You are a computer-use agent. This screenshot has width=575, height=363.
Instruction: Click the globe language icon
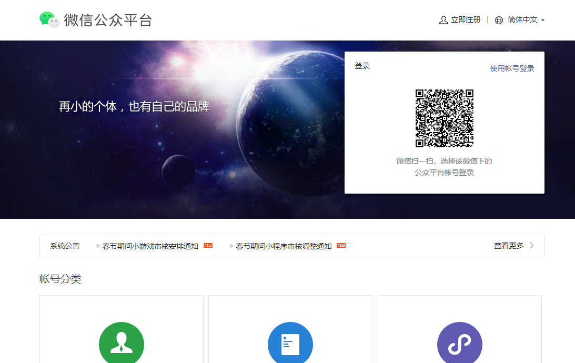coord(499,20)
